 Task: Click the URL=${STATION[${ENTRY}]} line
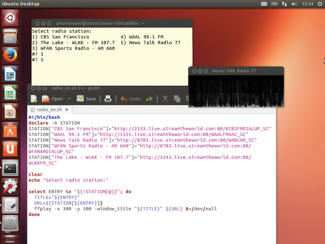[68, 203]
